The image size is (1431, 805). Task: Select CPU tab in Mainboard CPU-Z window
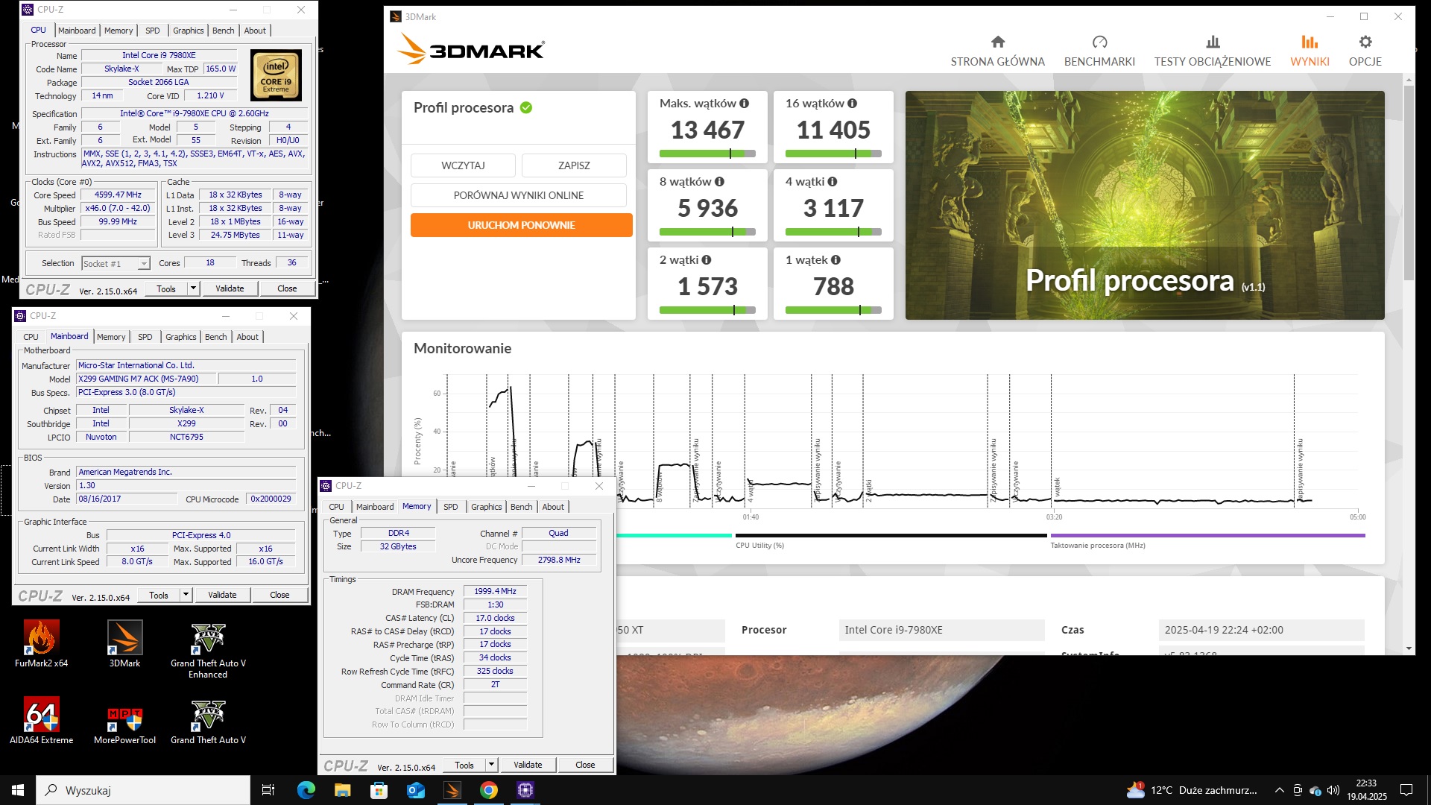coord(31,337)
